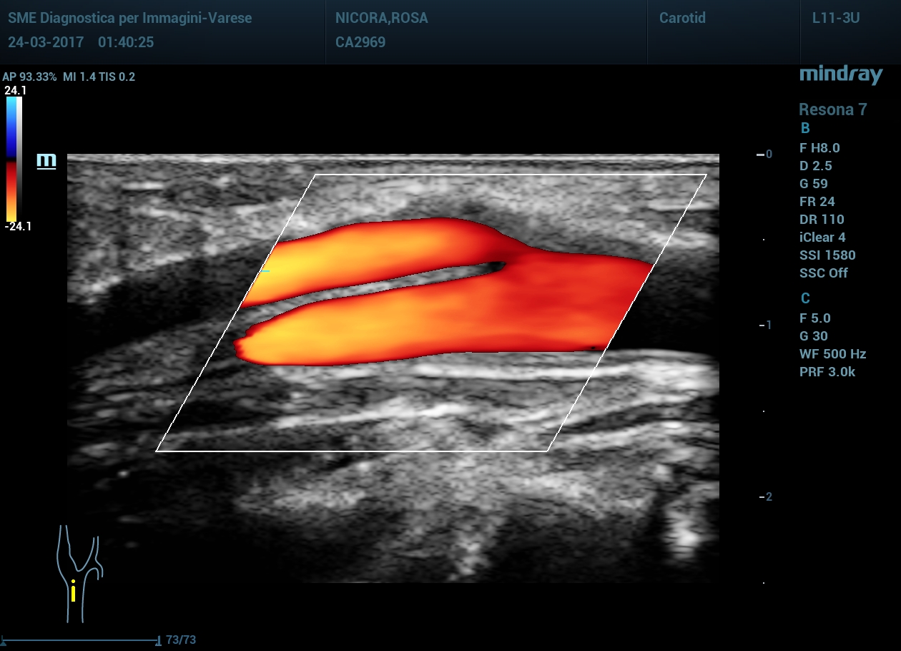901x651 pixels.
Task: Open the L11-3U probe selector
Action: click(834, 19)
